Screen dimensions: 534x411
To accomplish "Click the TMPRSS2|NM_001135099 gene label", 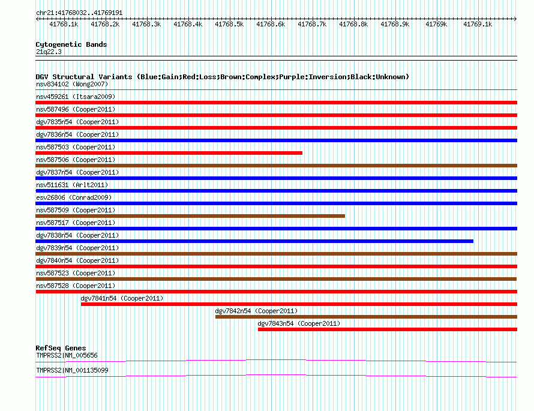I will (72, 370).
